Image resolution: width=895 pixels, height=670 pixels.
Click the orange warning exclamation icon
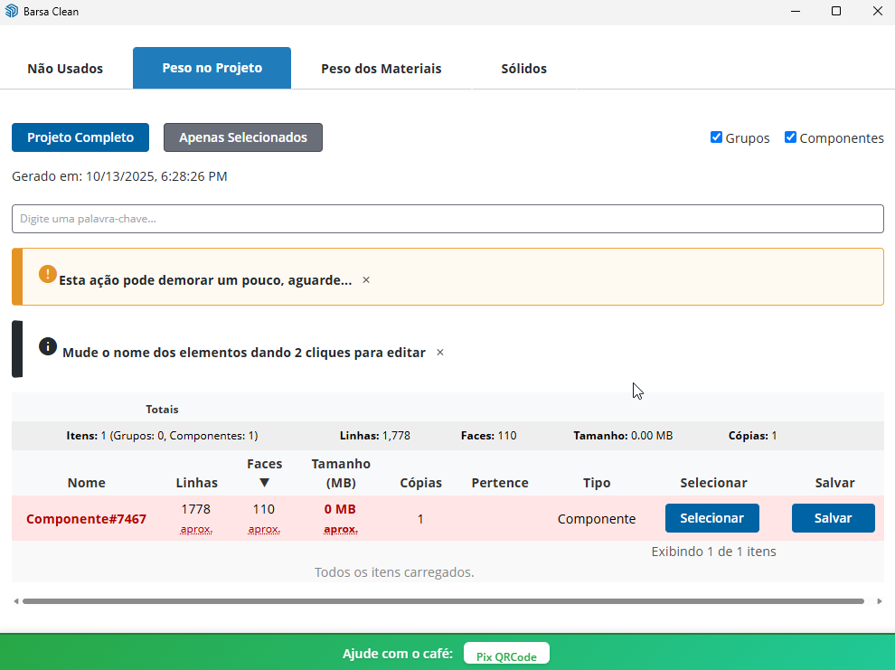(48, 274)
